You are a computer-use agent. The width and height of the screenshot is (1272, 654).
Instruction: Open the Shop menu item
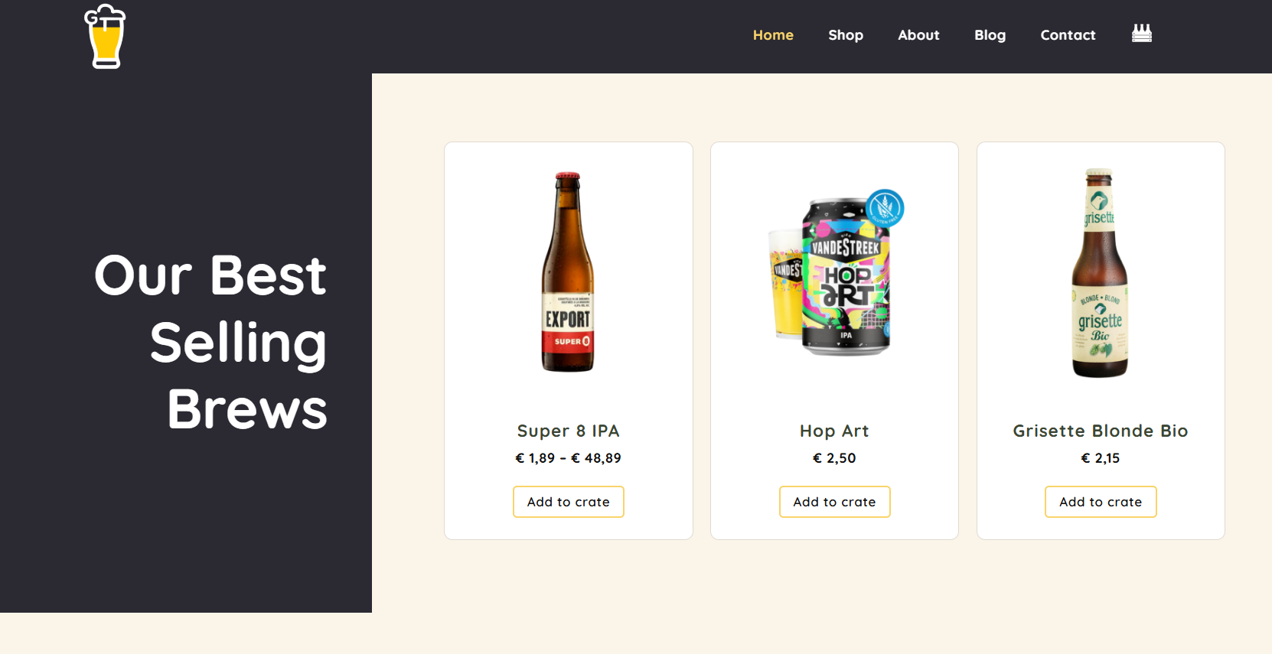846,35
